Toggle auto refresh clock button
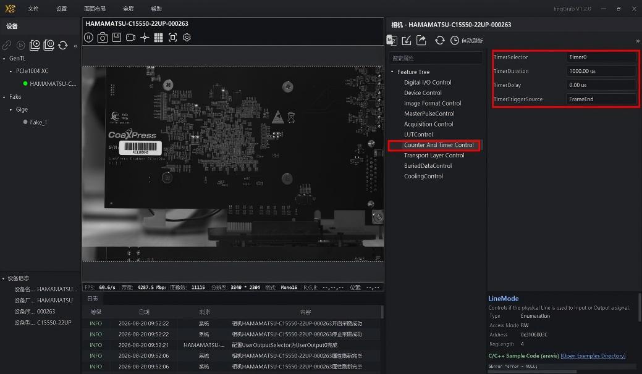The image size is (642, 374). coord(467,41)
